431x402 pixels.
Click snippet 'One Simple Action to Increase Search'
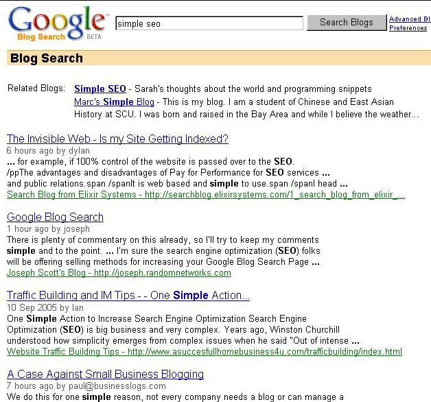pyautogui.click(x=156, y=319)
